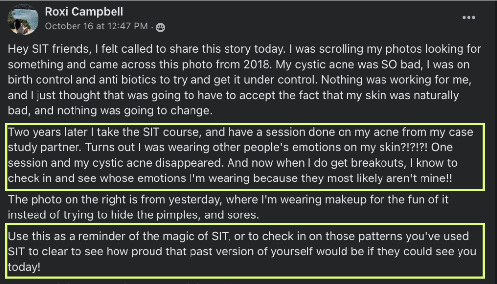Open the post options three-dot menu
Image resolution: width=497 pixels, height=284 pixels.
(x=469, y=17)
